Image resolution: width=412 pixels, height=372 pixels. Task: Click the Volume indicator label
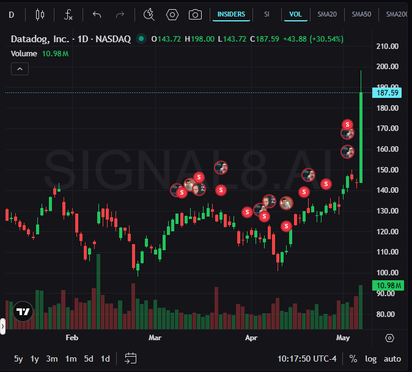[x=24, y=54]
